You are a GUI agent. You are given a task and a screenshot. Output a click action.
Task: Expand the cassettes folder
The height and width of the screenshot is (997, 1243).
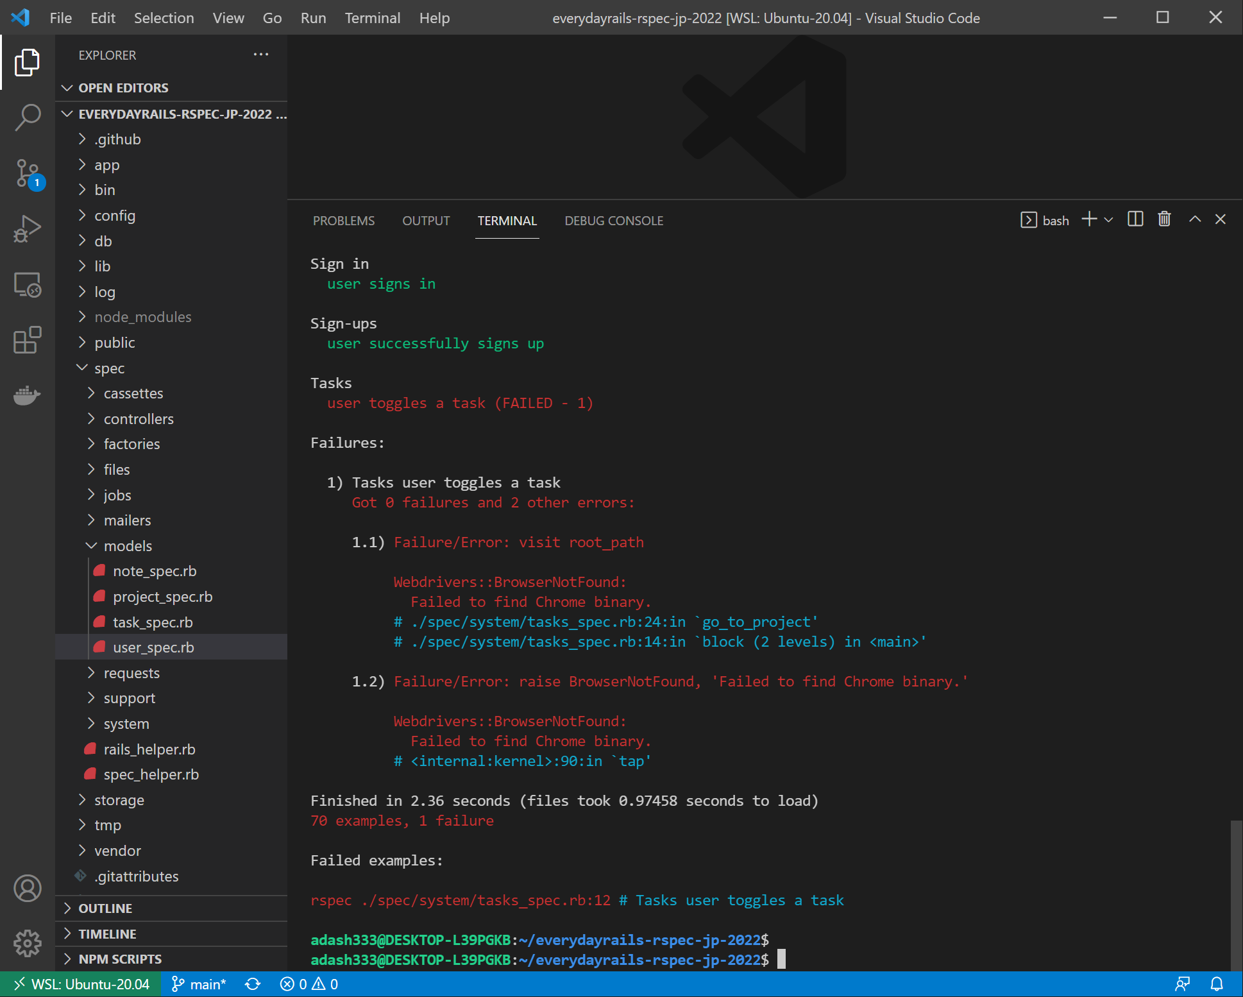(x=171, y=393)
